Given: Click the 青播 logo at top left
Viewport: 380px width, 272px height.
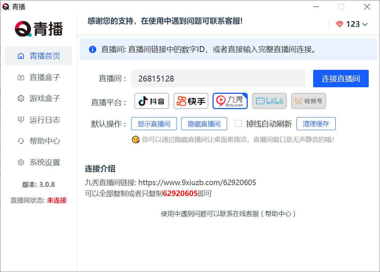Looking at the screenshot, I should coord(38,28).
